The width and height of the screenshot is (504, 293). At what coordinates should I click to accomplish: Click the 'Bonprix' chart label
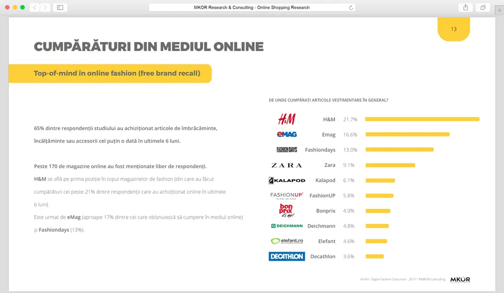tap(326, 211)
